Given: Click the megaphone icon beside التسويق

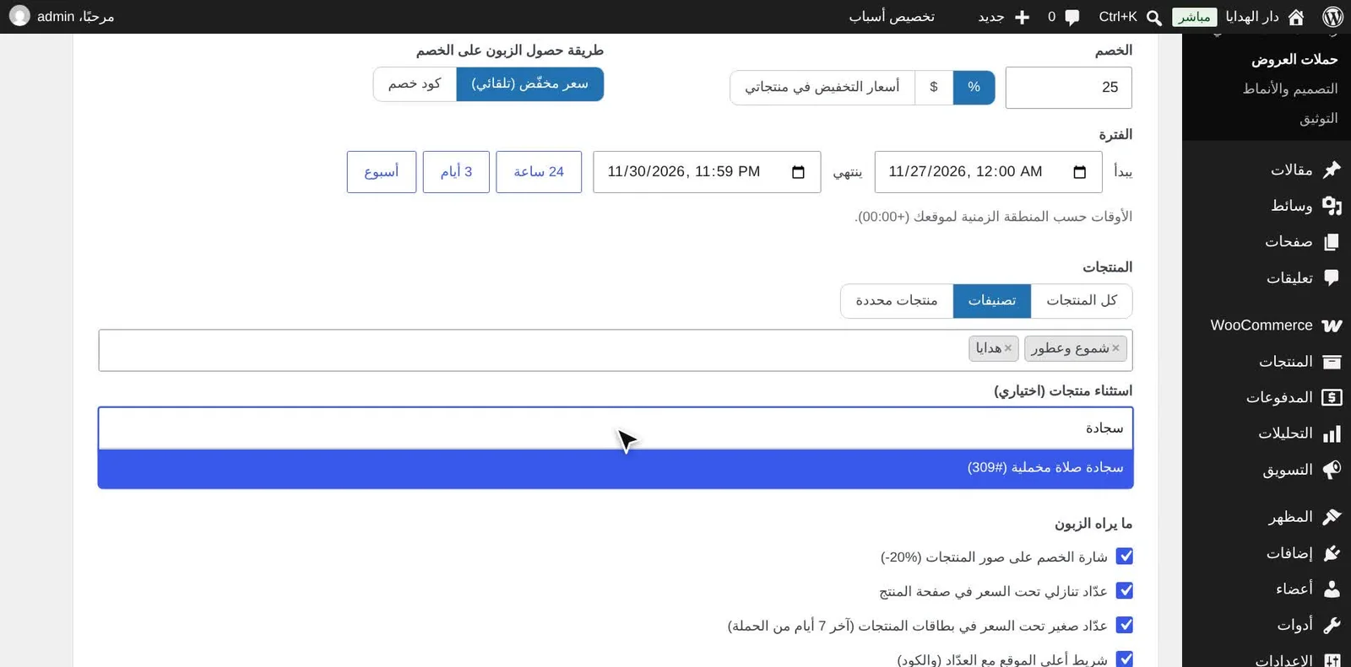Looking at the screenshot, I should coord(1332,470).
